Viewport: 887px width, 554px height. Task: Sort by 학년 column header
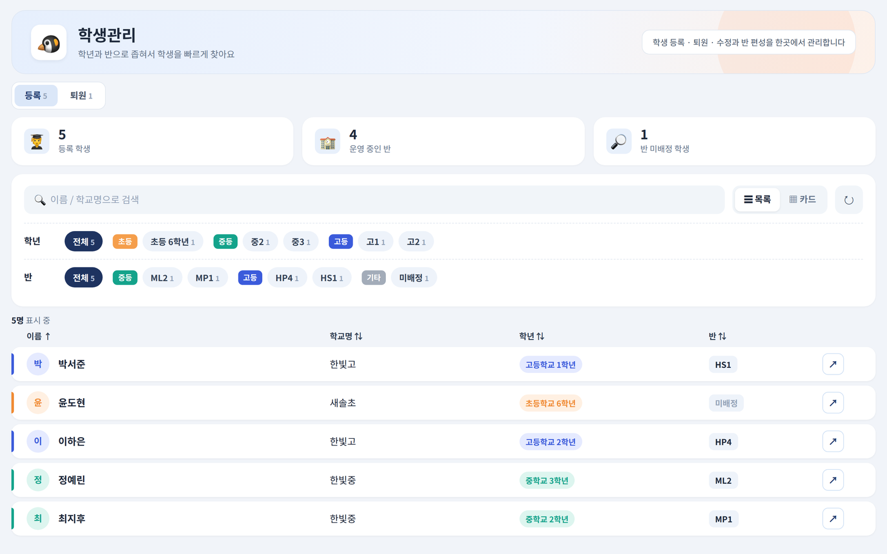coord(532,336)
